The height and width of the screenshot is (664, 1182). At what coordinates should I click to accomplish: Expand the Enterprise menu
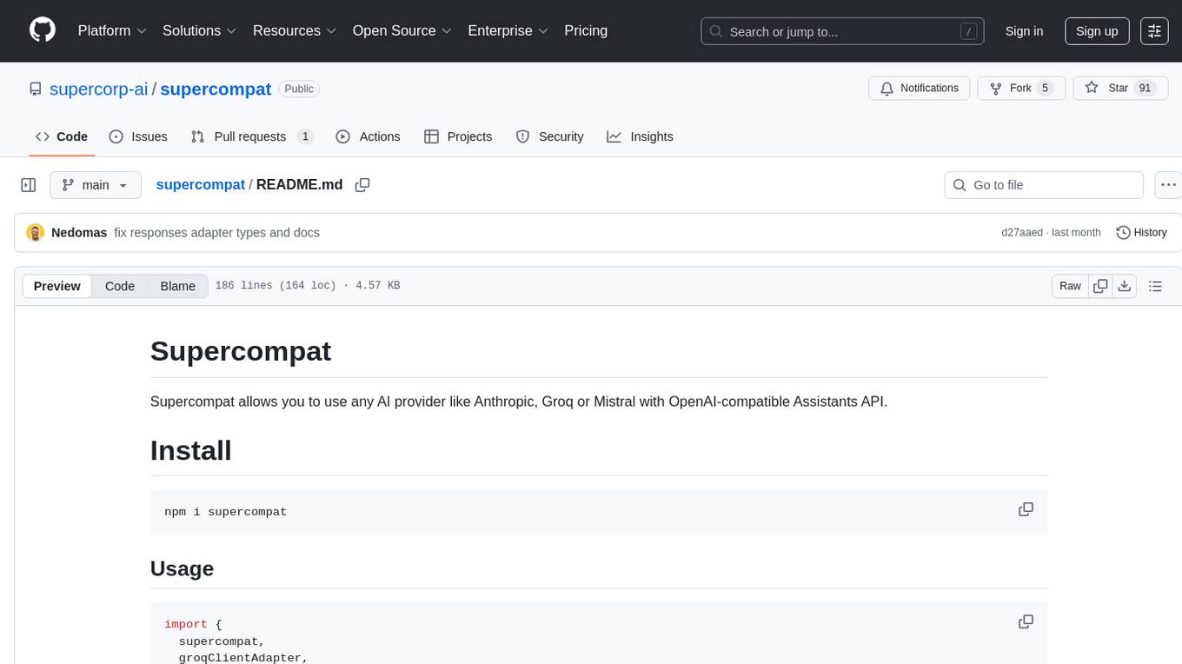click(x=508, y=30)
